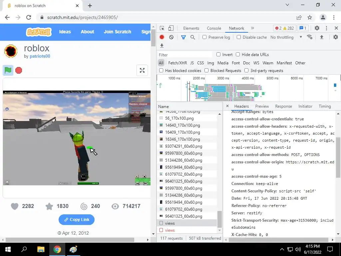Viewport: 341px width, 256px height.
Task: Filter requests by Img type
Action: pyautogui.click(x=210, y=63)
